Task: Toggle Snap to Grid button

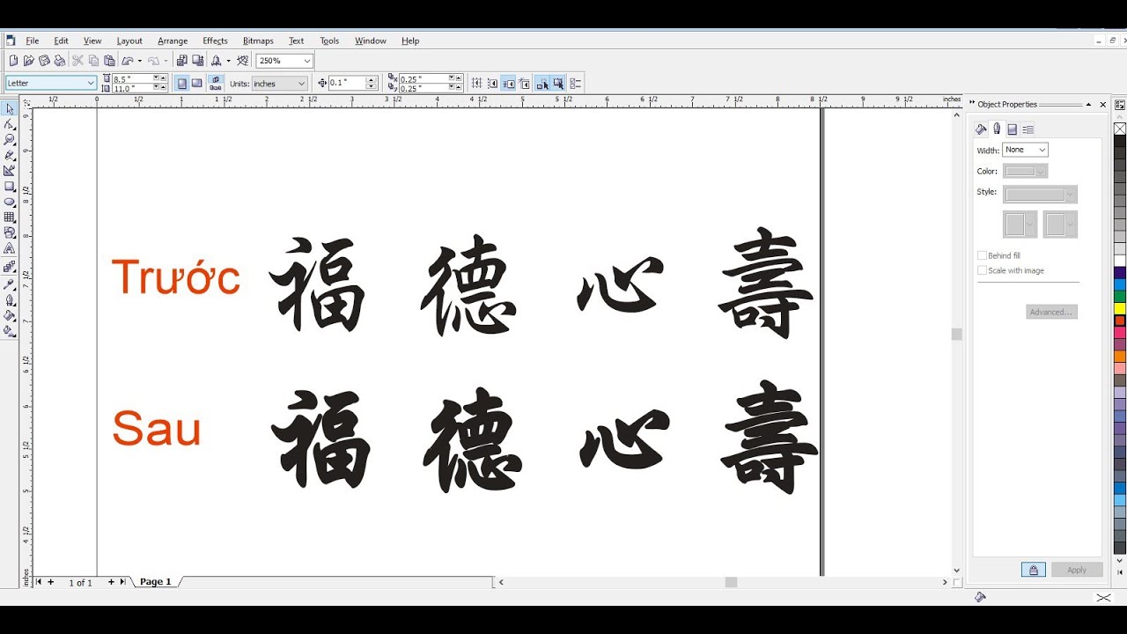Action: click(477, 84)
